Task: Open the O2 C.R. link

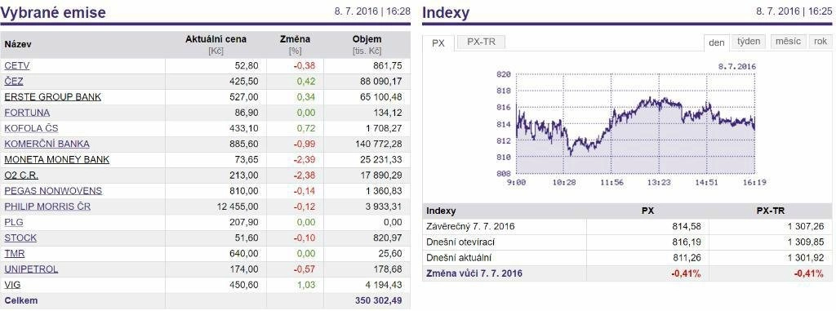Action: [21, 175]
